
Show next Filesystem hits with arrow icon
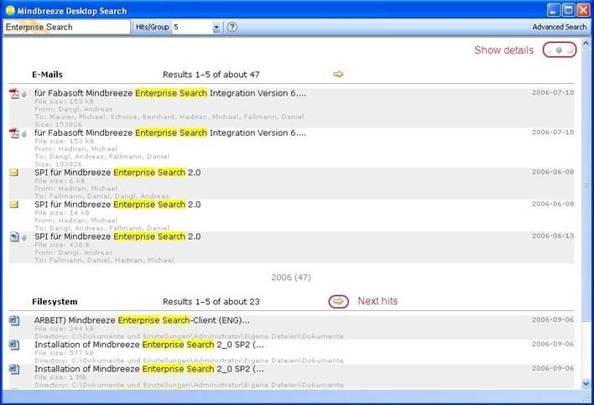(338, 301)
